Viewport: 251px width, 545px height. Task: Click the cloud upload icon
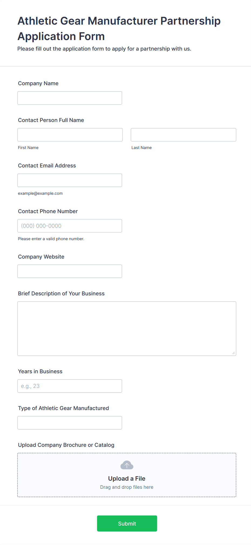(127, 465)
